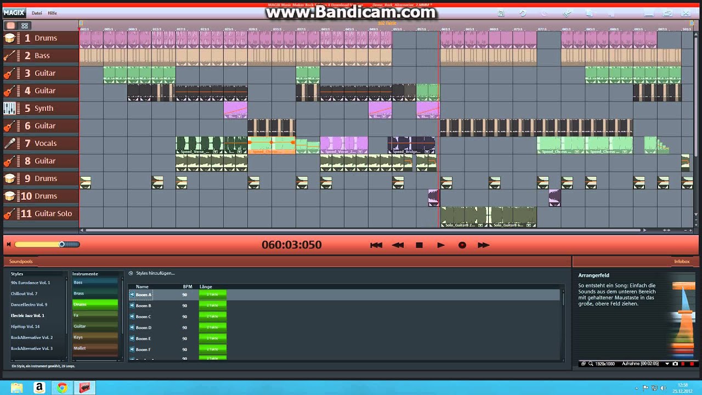The image size is (702, 395).
Task: Click the Bandicam magnifier icon
Action: click(x=591, y=364)
